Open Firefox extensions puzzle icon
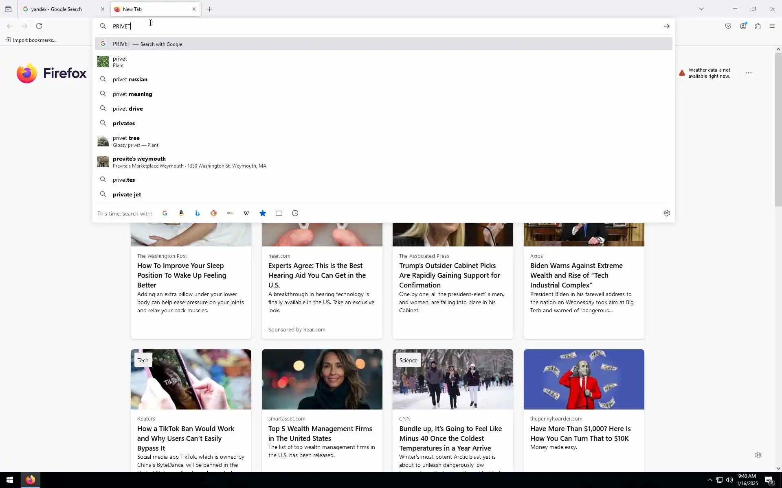 758,26
